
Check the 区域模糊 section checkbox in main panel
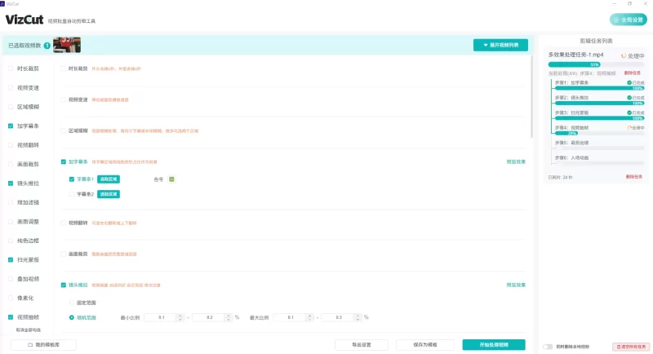pos(64,131)
